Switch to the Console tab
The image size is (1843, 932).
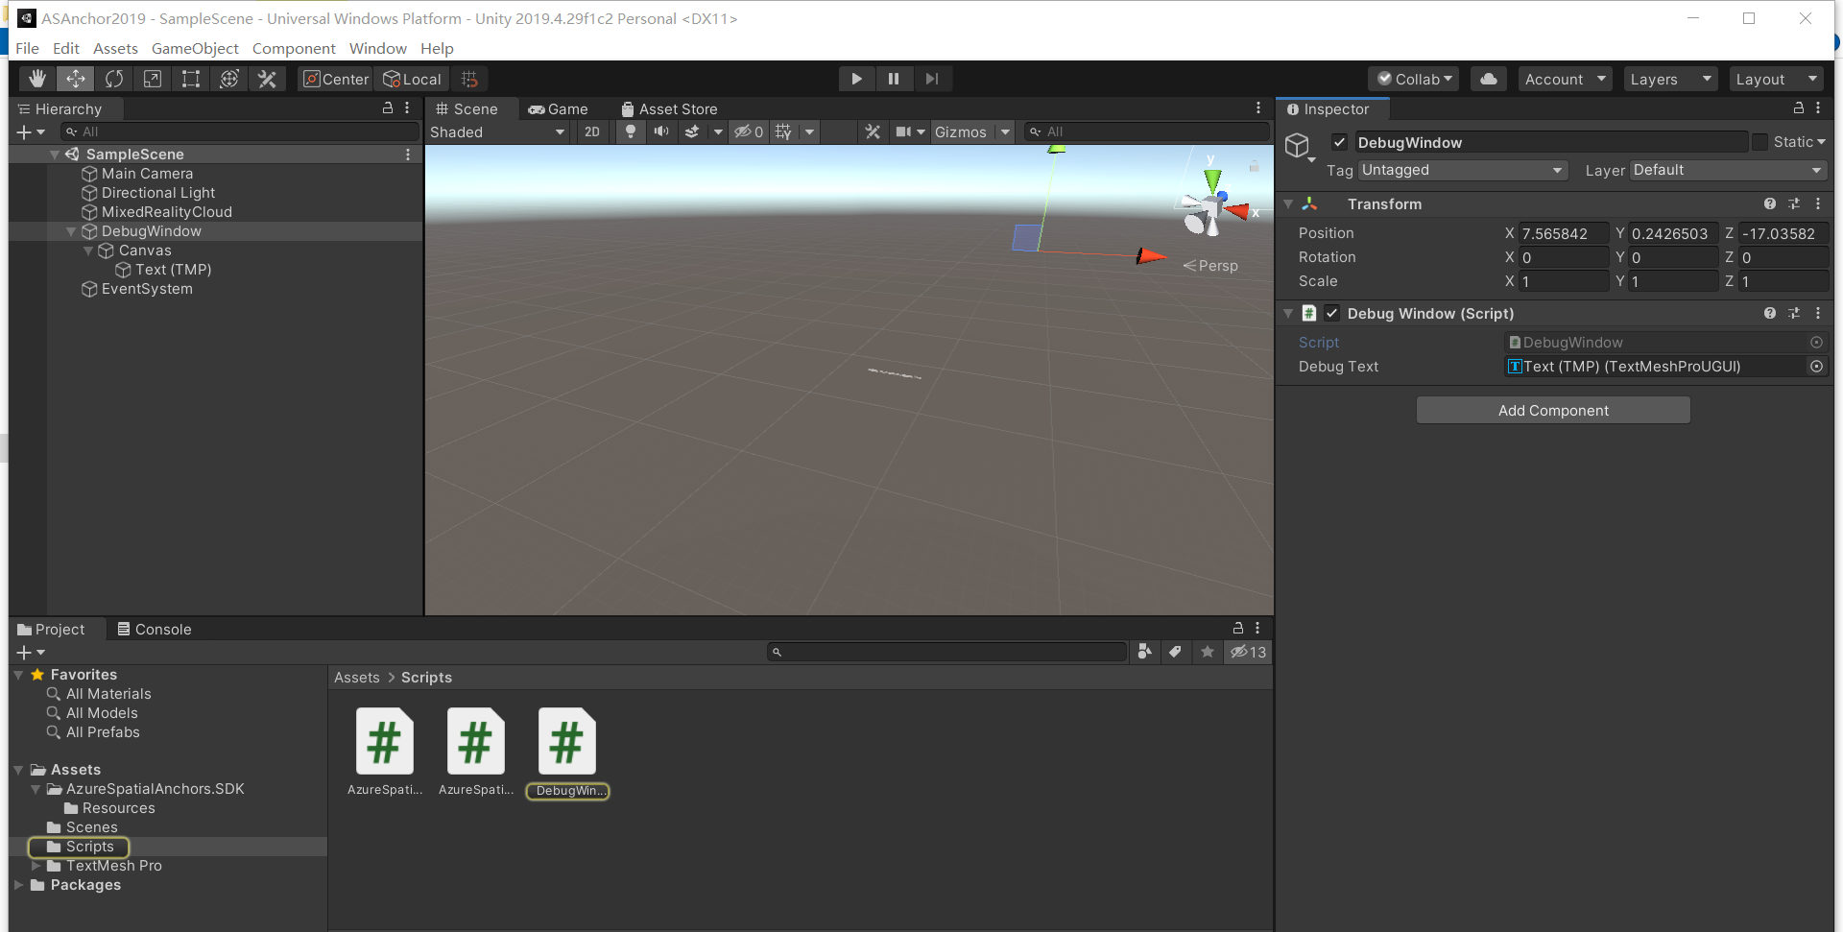point(155,629)
